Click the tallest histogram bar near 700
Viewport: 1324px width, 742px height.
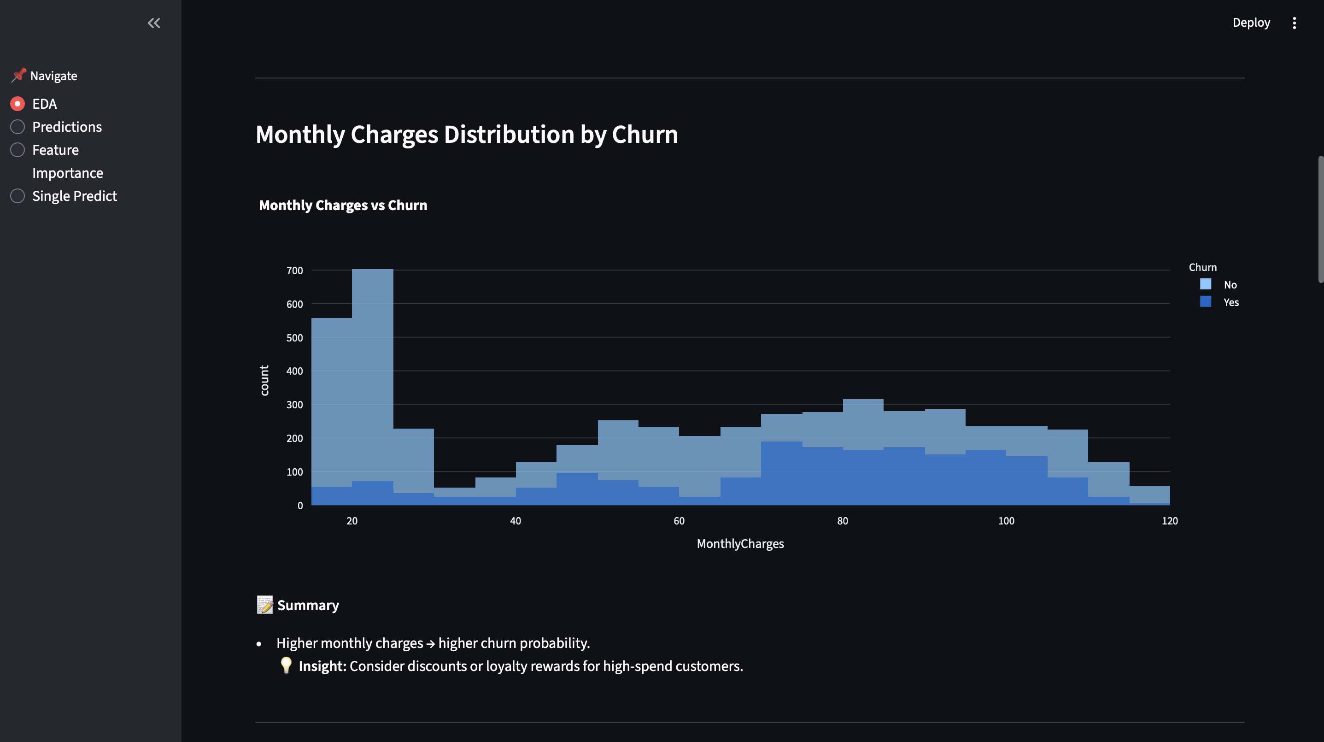click(373, 387)
